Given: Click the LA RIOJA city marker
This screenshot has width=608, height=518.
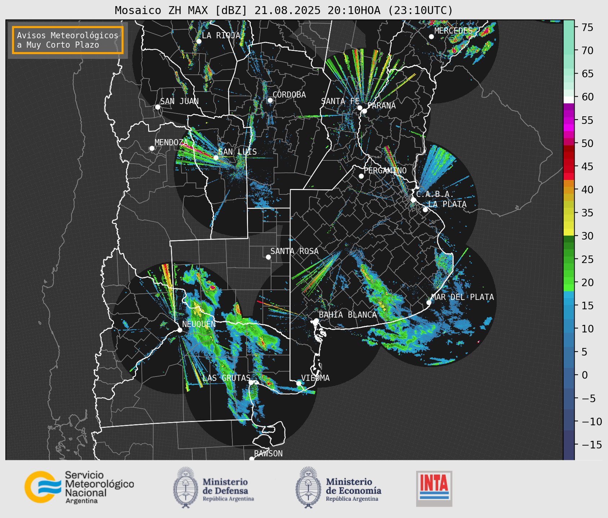Looking at the screenshot, I should click(199, 41).
